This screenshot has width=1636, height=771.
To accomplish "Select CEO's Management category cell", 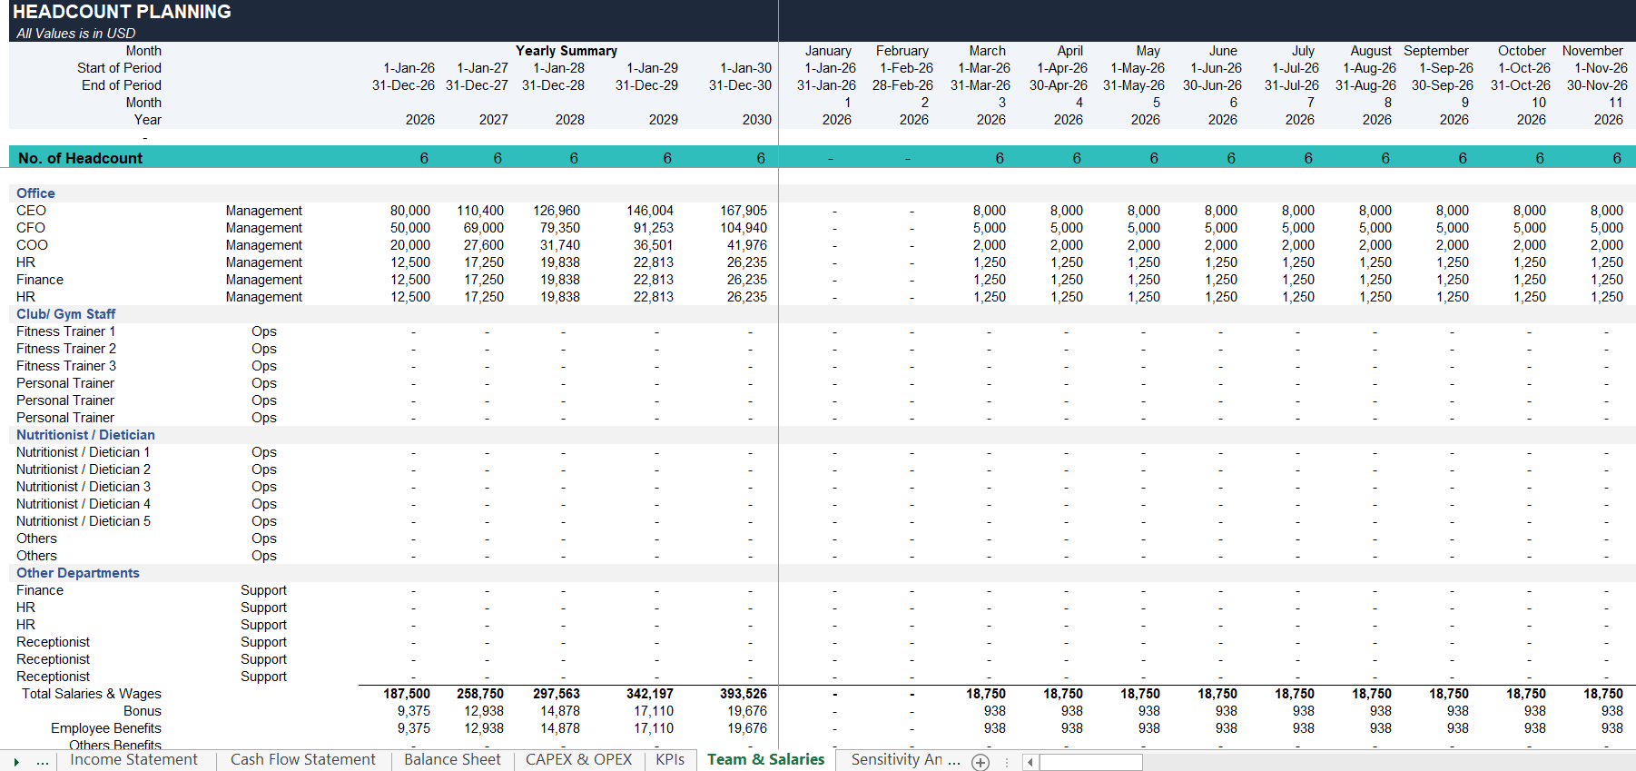I will pos(264,211).
